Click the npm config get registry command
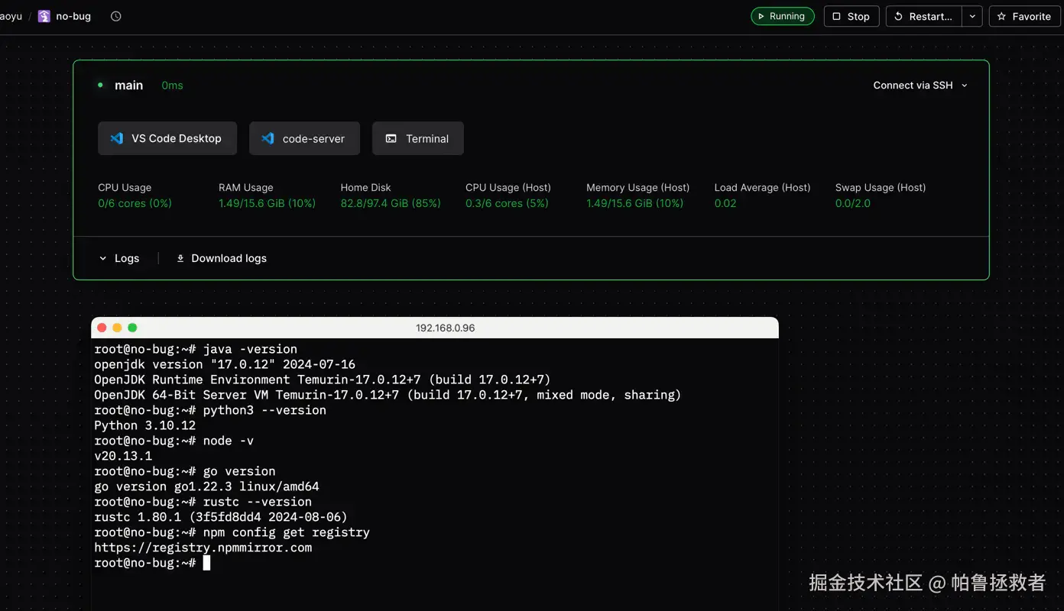This screenshot has height=611, width=1064. point(287,532)
